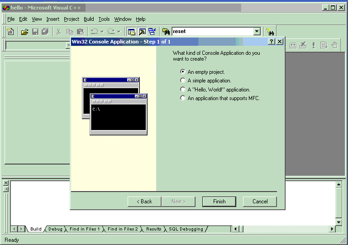The image size is (348, 245).
Task: Click the Cut scissors icon
Action: click(x=58, y=32)
